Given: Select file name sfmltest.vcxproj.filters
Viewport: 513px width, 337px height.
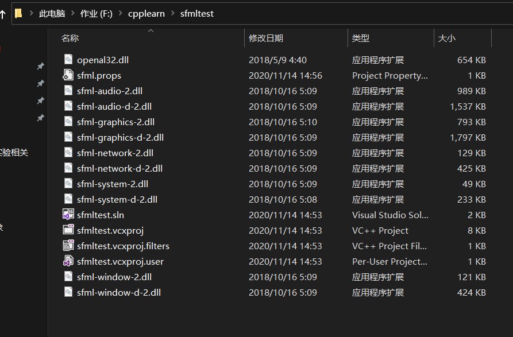Looking at the screenshot, I should [x=124, y=246].
